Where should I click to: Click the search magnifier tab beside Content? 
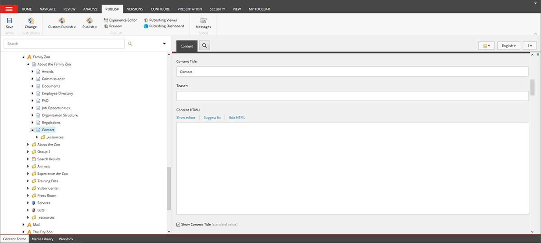(204, 46)
